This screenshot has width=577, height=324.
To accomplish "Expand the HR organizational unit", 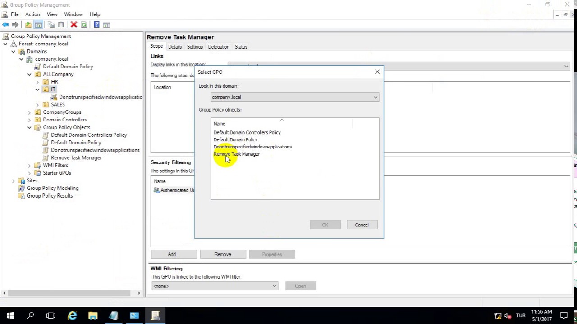I will pos(38,82).
